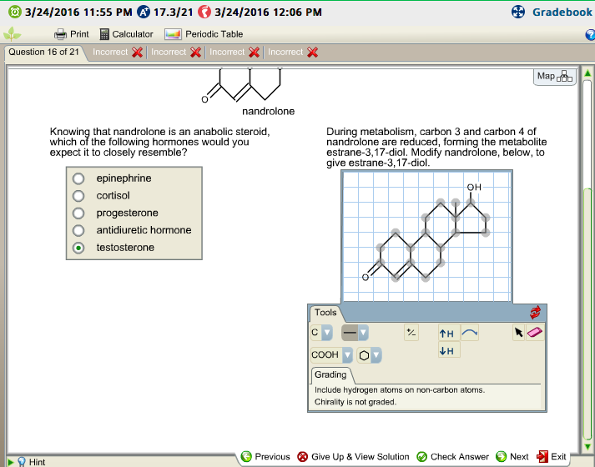Reset drawing with the red refresh icon
This screenshot has width=595, height=467.
click(x=535, y=313)
